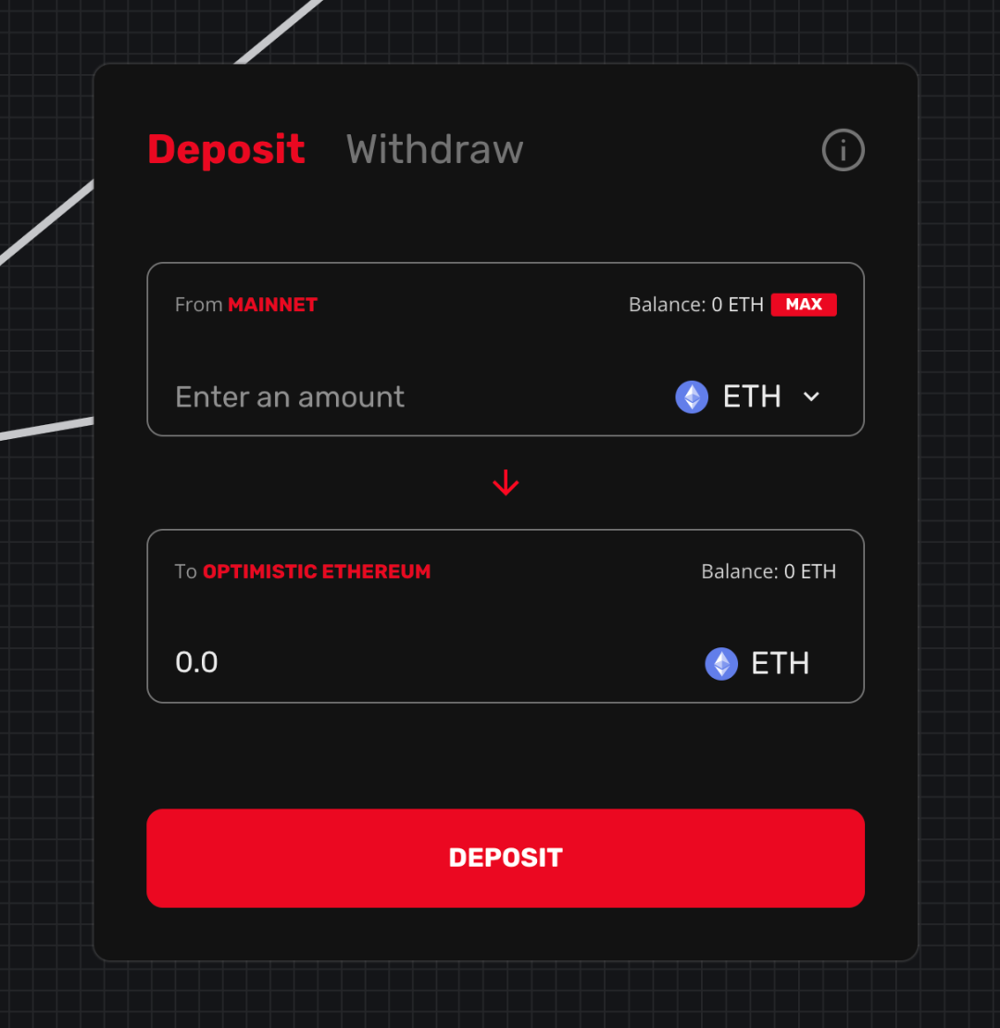Viewport: 1000px width, 1028px height.
Task: Open the info circle icon
Action: pos(843,150)
